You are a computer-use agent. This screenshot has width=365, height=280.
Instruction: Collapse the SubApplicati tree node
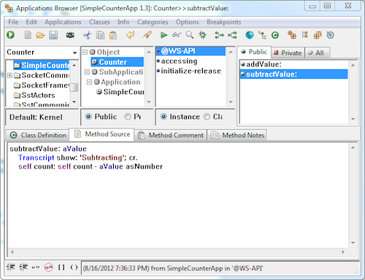pyautogui.click(x=87, y=72)
